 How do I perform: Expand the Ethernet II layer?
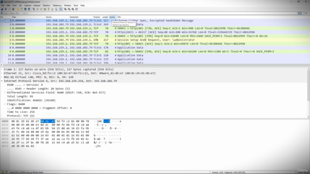[x=2, y=73]
